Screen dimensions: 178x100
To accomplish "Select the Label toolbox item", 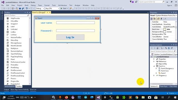I will click(x=13, y=27).
